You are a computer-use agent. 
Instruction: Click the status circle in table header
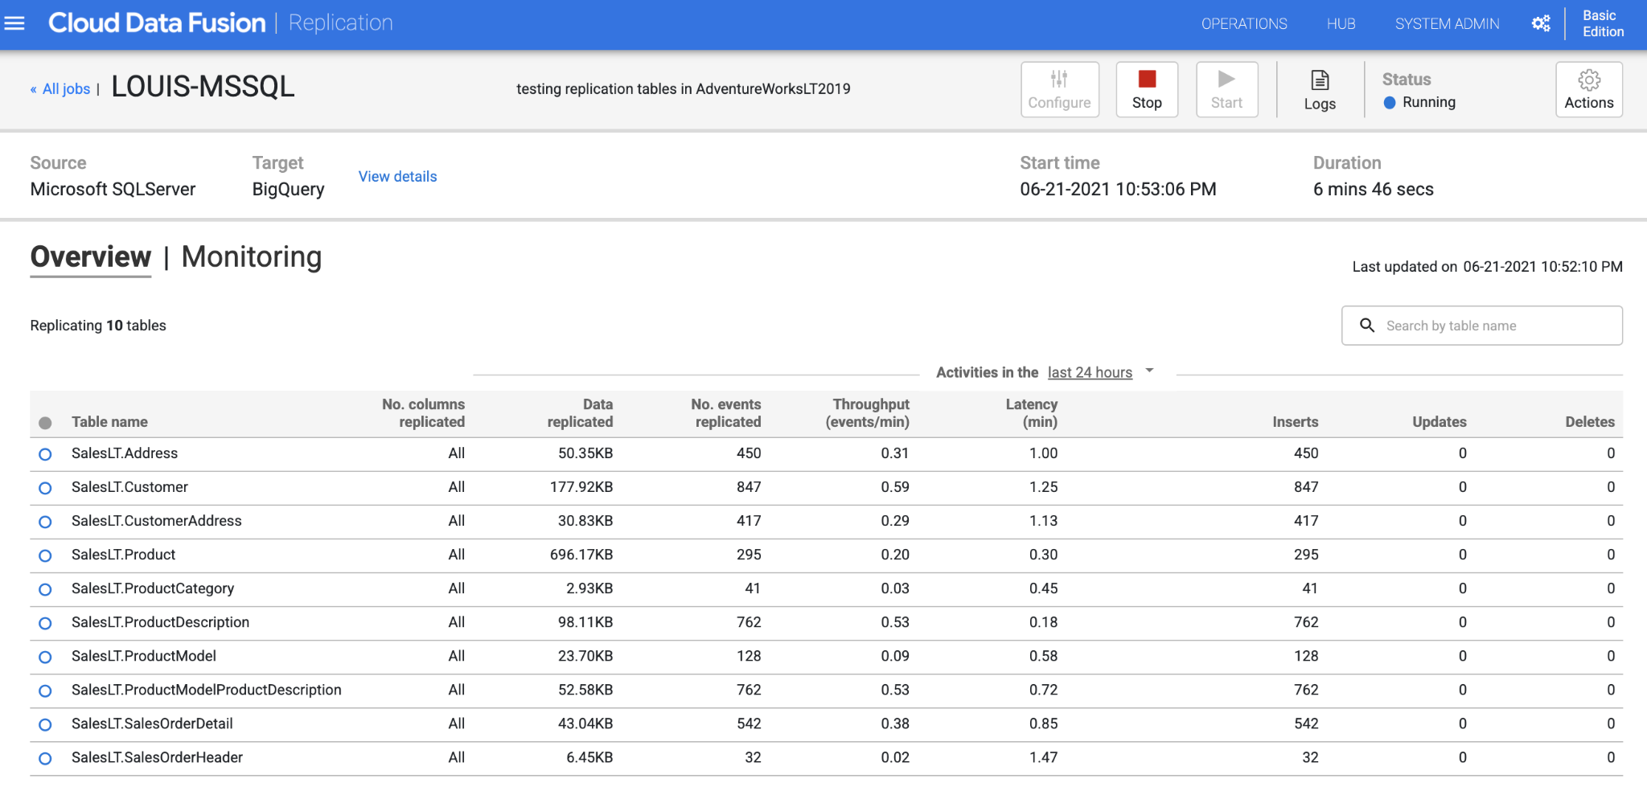(x=45, y=423)
